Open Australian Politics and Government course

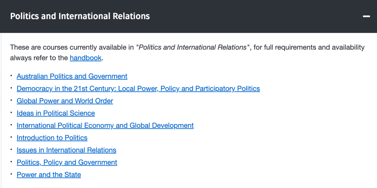(72, 76)
